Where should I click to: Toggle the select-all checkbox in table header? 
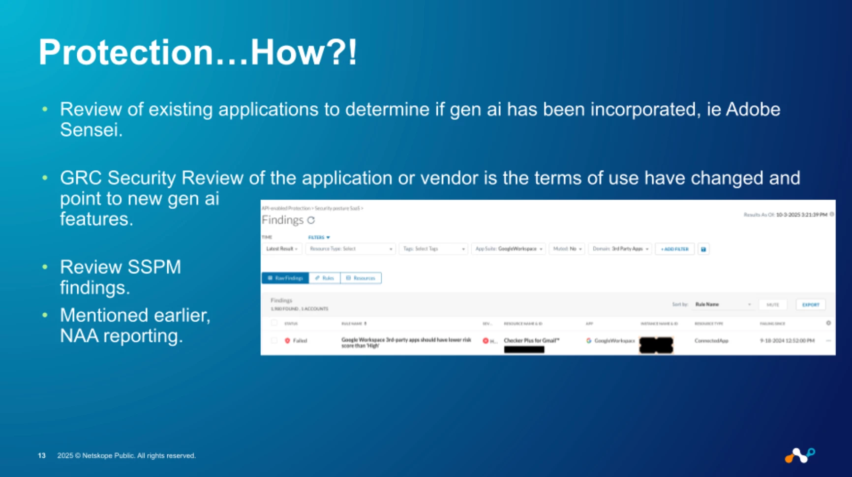coord(274,323)
